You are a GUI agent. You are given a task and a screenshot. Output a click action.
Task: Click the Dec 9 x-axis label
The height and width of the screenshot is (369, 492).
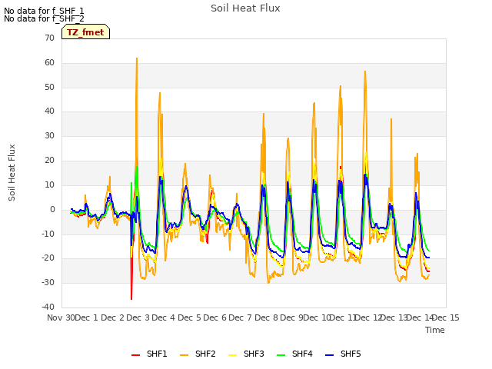click(x=291, y=317)
